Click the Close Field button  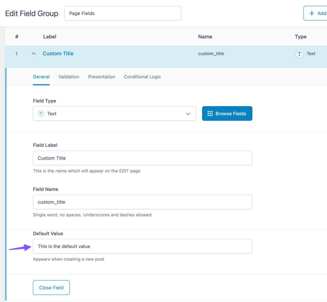coord(51,287)
